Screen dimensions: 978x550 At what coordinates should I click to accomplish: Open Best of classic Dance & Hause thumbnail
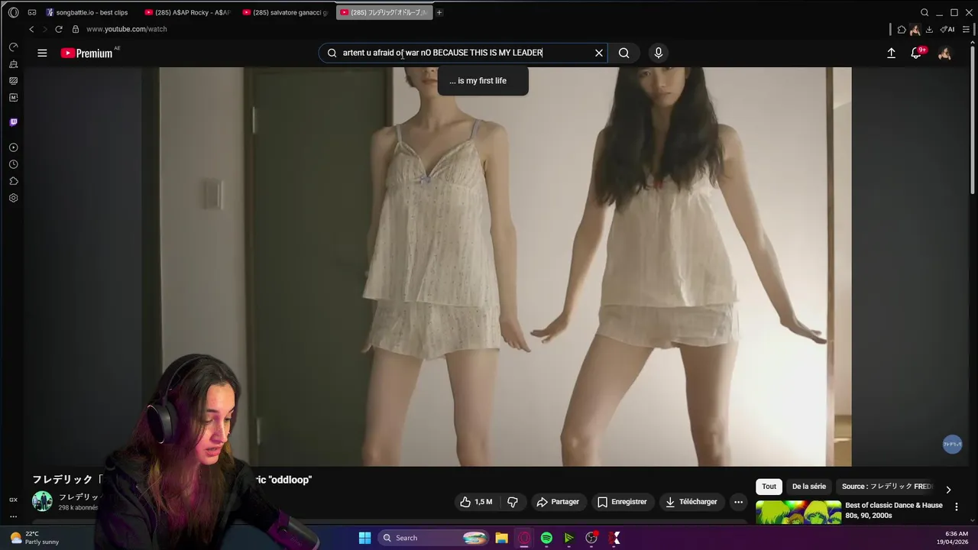click(798, 513)
